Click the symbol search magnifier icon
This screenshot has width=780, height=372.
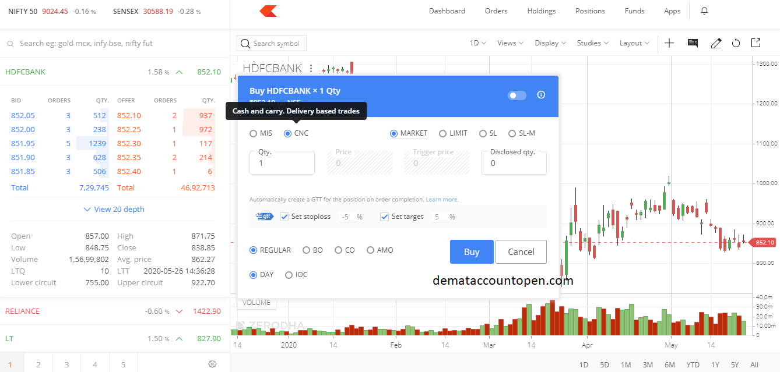[x=245, y=44]
